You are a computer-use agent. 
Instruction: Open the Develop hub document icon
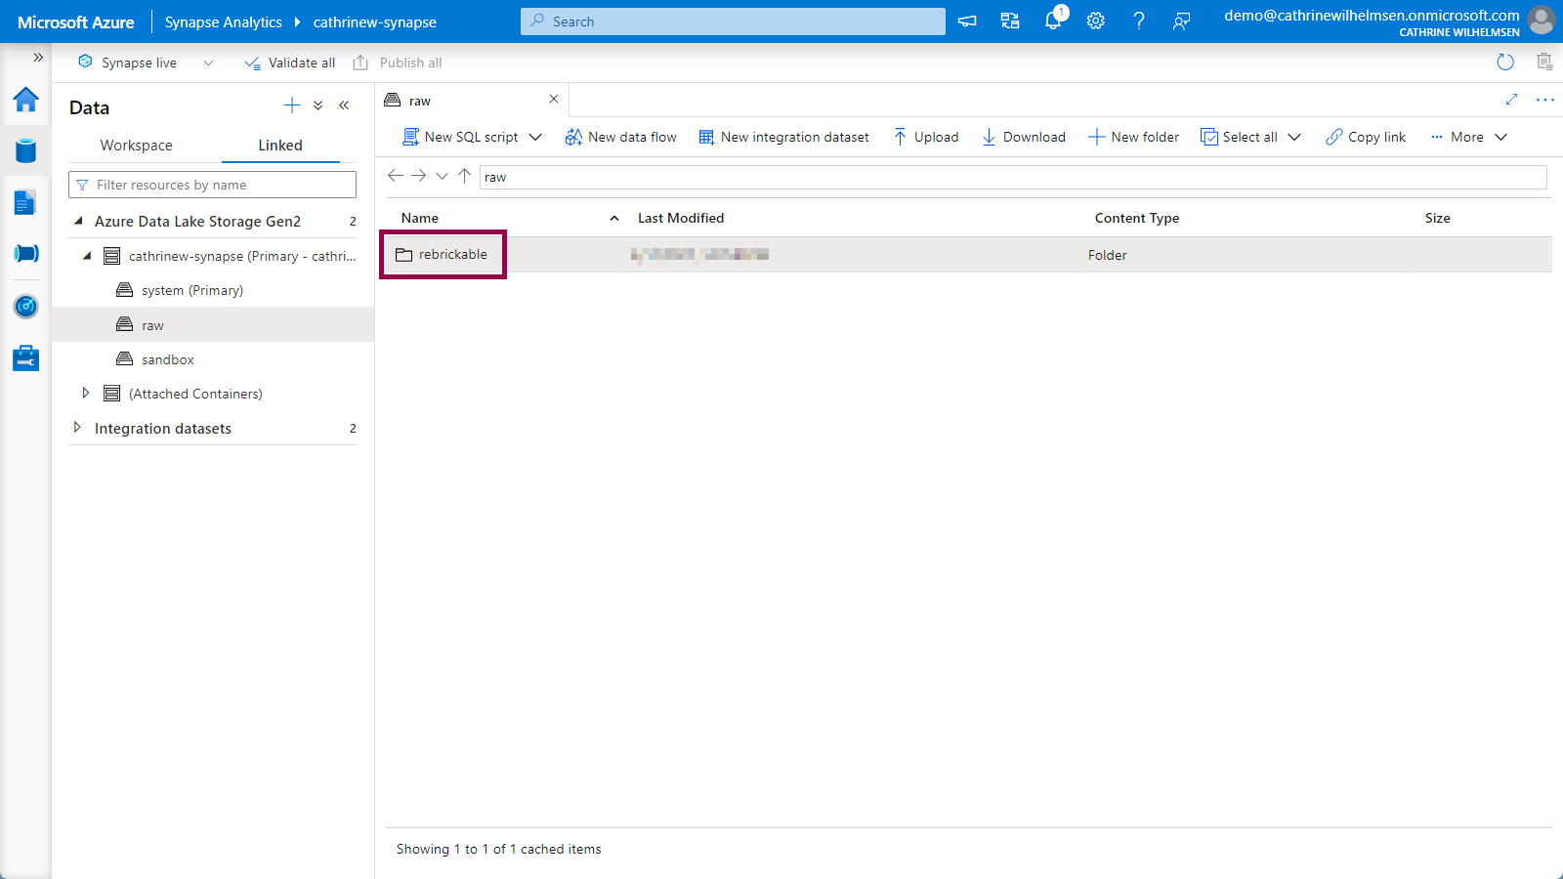(x=25, y=202)
